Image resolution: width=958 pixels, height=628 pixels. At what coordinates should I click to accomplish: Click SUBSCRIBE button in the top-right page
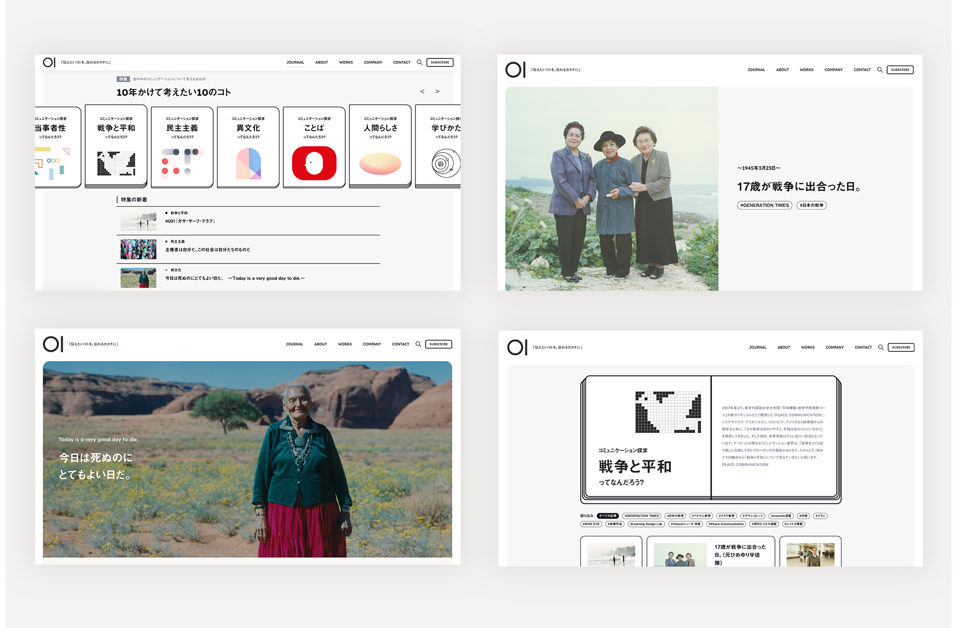tap(899, 70)
